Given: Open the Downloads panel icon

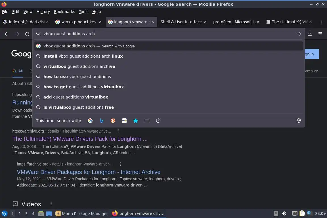Looking at the screenshot, I should [310, 34].
